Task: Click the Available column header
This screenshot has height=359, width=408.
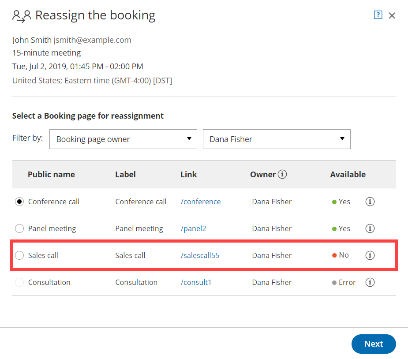Action: 348,174
